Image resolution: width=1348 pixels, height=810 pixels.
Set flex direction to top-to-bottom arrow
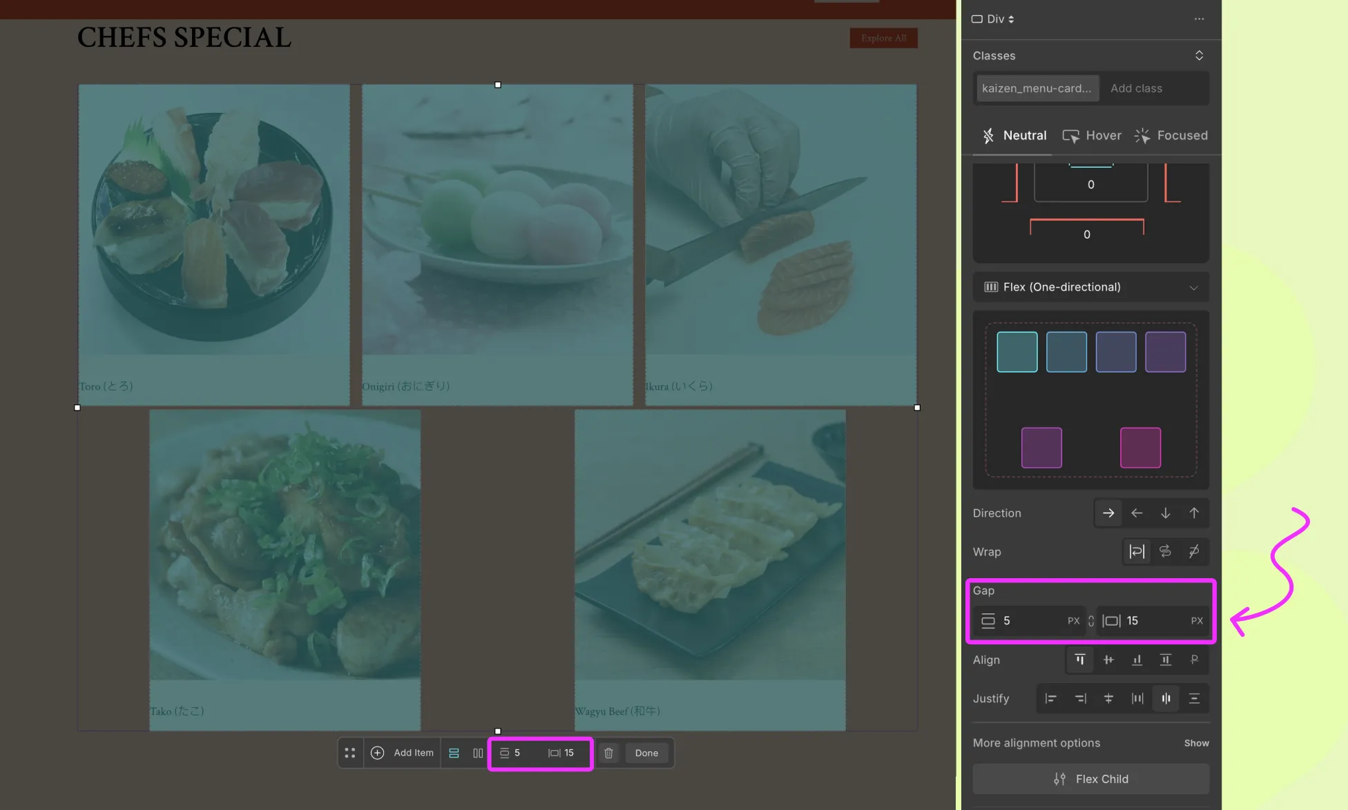click(x=1165, y=513)
